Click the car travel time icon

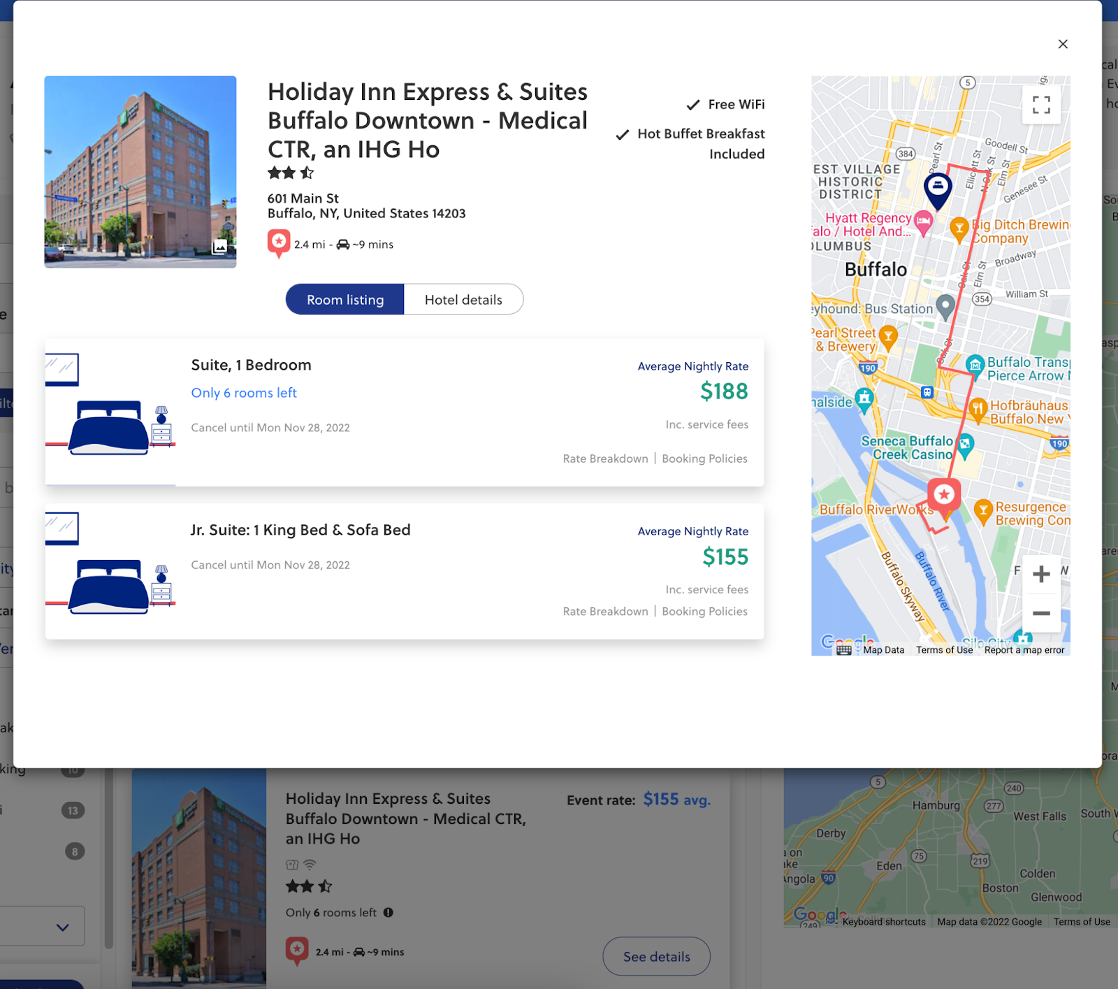point(343,245)
